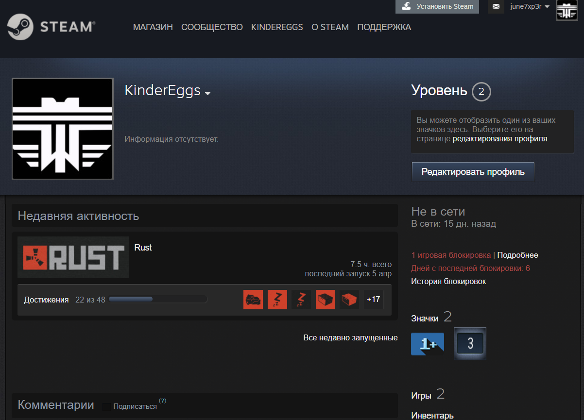Viewport: 584px width, 420px height.
Task: Click the first red Rust achievement icon
Action: click(253, 300)
